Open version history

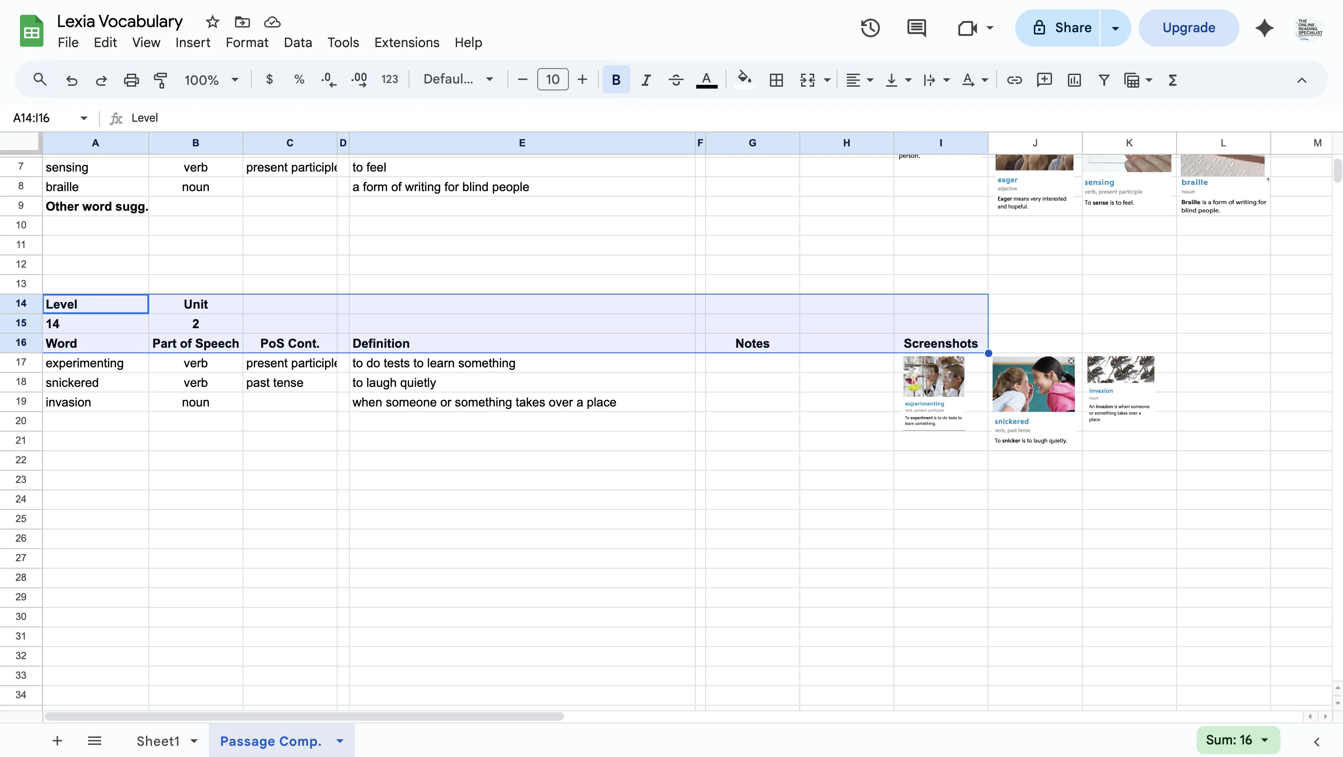point(870,28)
